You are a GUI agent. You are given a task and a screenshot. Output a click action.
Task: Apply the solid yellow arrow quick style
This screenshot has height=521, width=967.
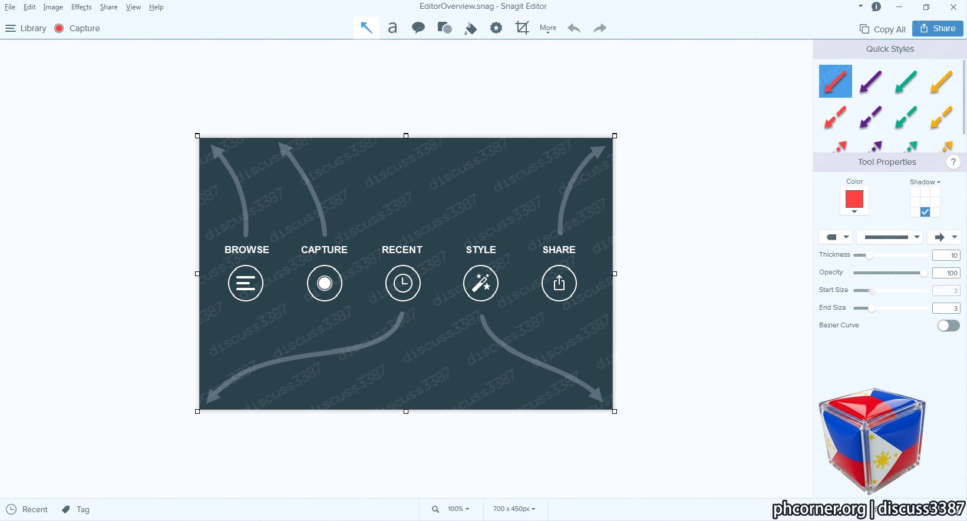pos(941,81)
